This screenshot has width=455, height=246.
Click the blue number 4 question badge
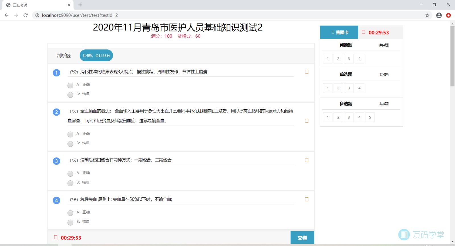tap(56, 200)
